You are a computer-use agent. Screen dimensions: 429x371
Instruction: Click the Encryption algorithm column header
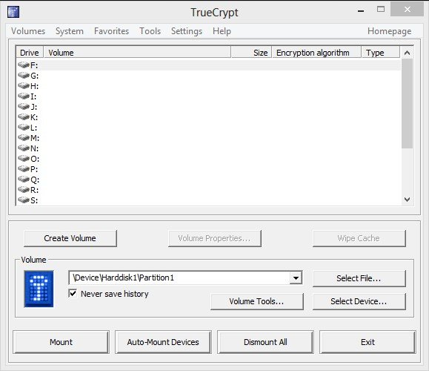[316, 53]
